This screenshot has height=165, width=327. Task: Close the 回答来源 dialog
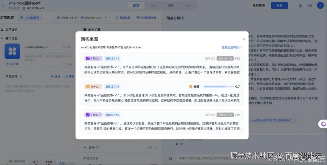click(x=243, y=39)
